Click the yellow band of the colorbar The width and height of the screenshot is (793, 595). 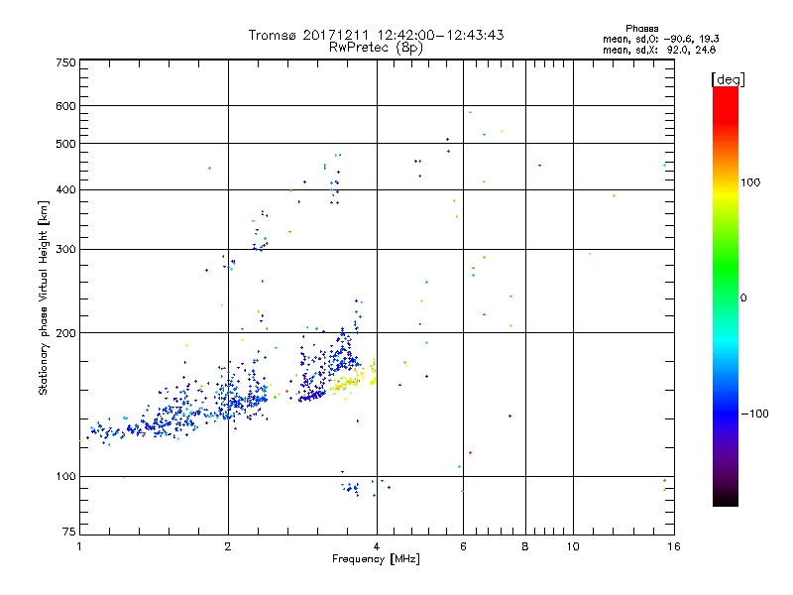click(726, 194)
